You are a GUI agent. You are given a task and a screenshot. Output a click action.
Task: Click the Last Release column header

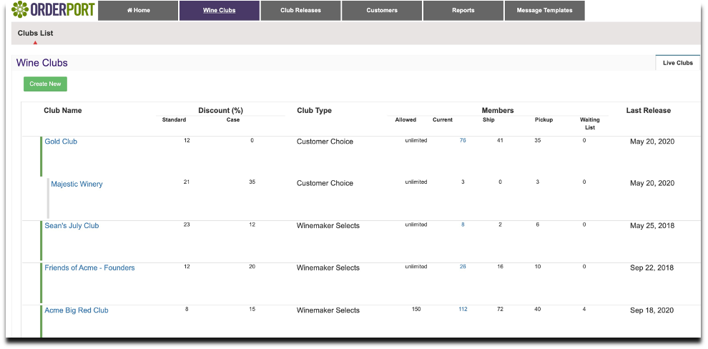click(649, 110)
